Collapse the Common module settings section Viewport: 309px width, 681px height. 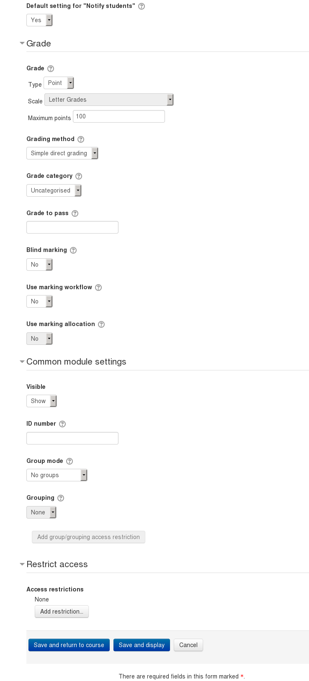(22, 362)
